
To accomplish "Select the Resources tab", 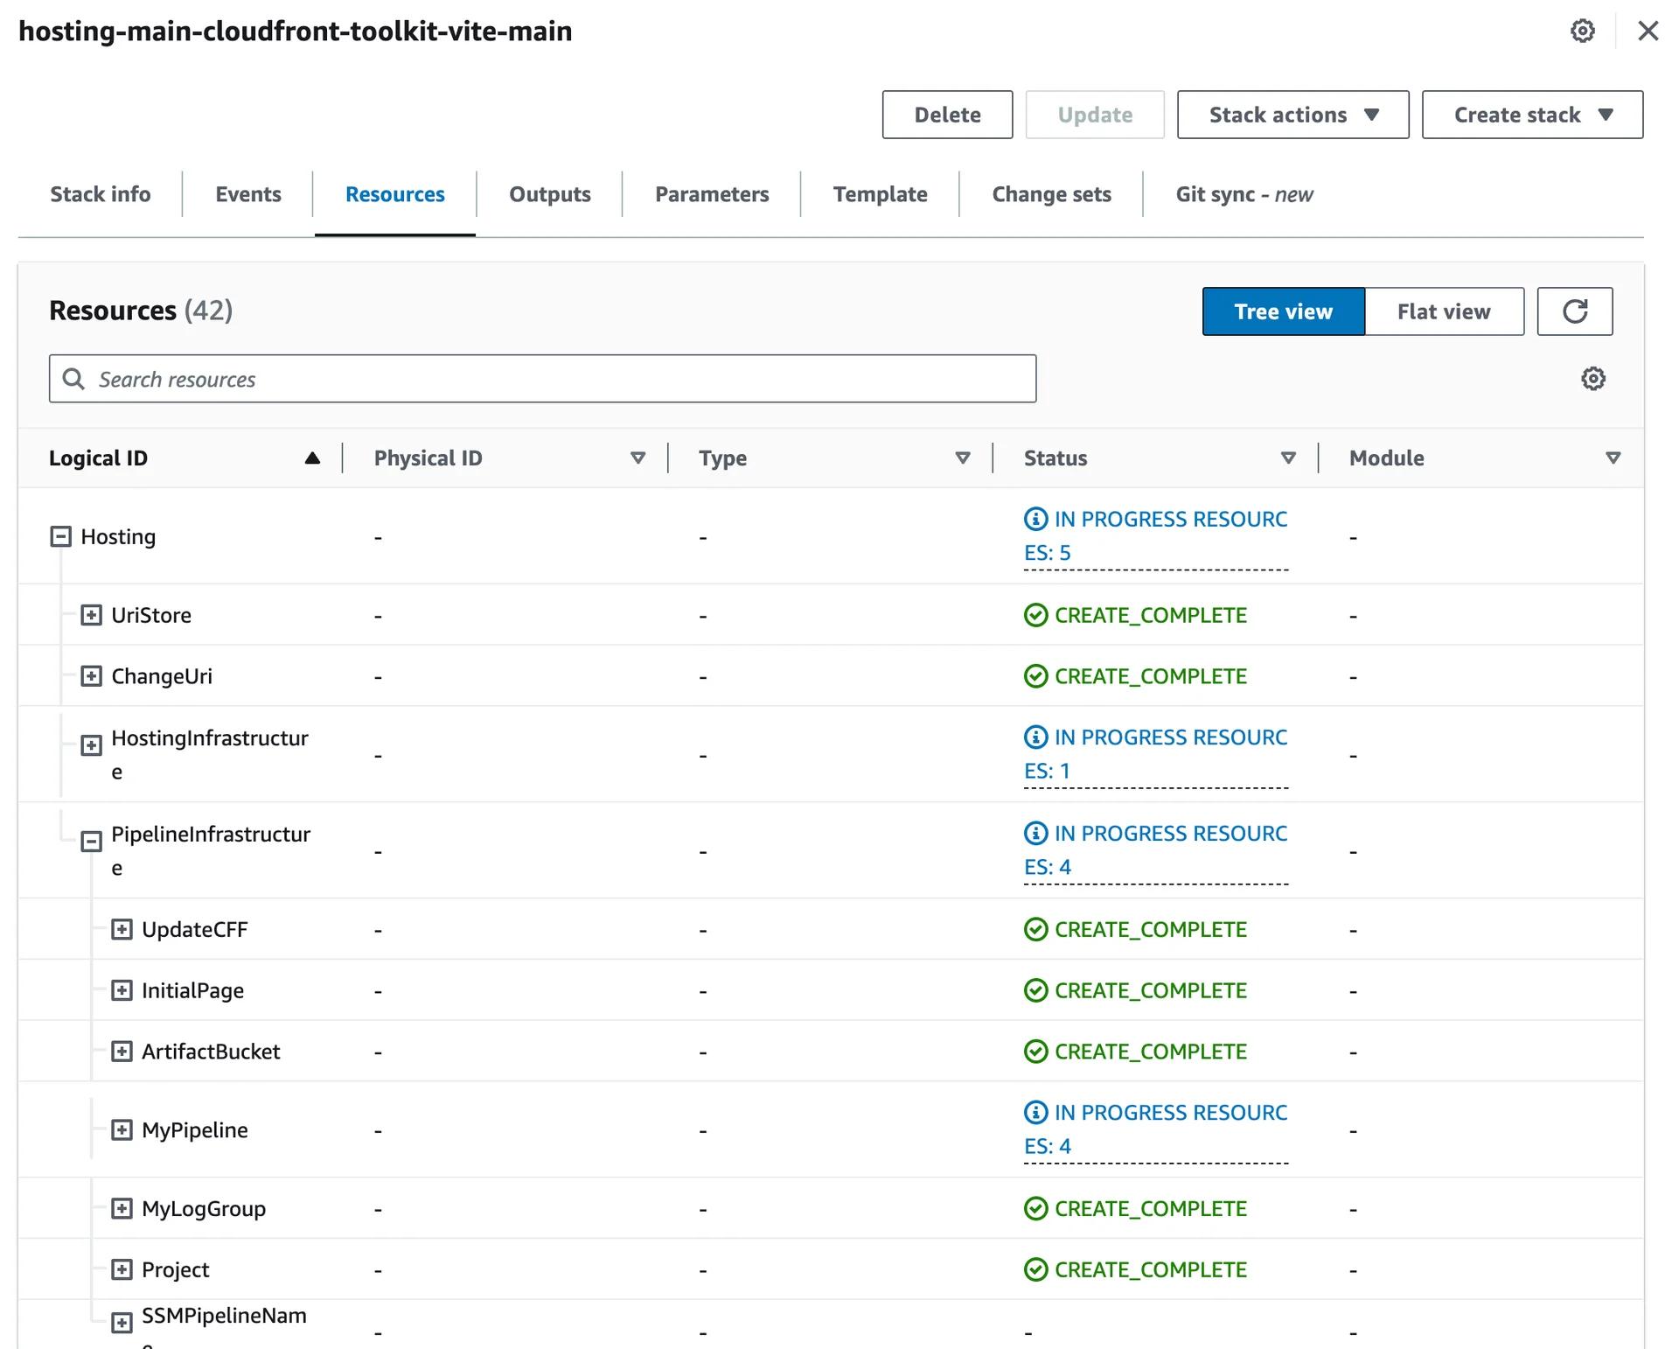I will click(x=394, y=194).
